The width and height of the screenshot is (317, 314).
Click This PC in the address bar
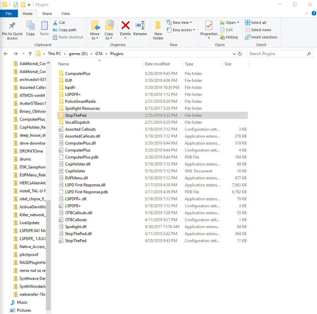(x=54, y=54)
